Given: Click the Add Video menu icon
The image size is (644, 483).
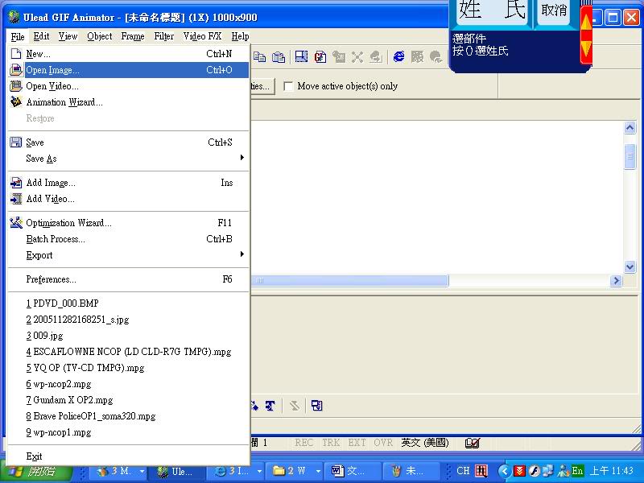Looking at the screenshot, I should [16, 199].
